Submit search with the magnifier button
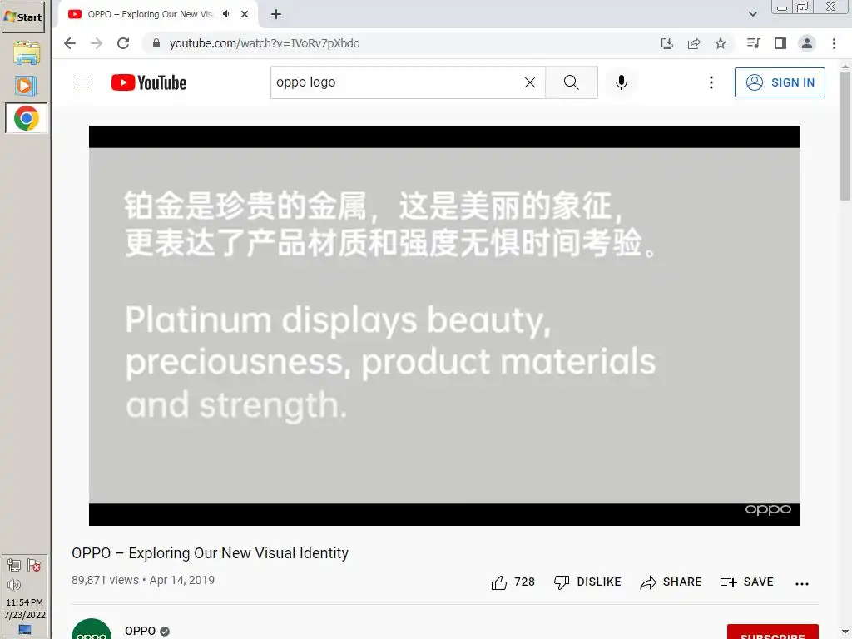852x639 pixels. (571, 82)
